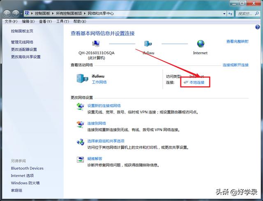The height and width of the screenshot is (201, 263).
Task: Close the Network and Sharing Center window
Action: tap(253, 3)
